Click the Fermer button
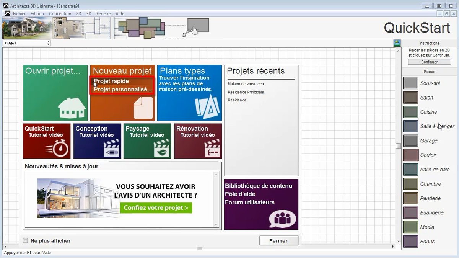This screenshot has width=459, height=258. [x=278, y=240]
